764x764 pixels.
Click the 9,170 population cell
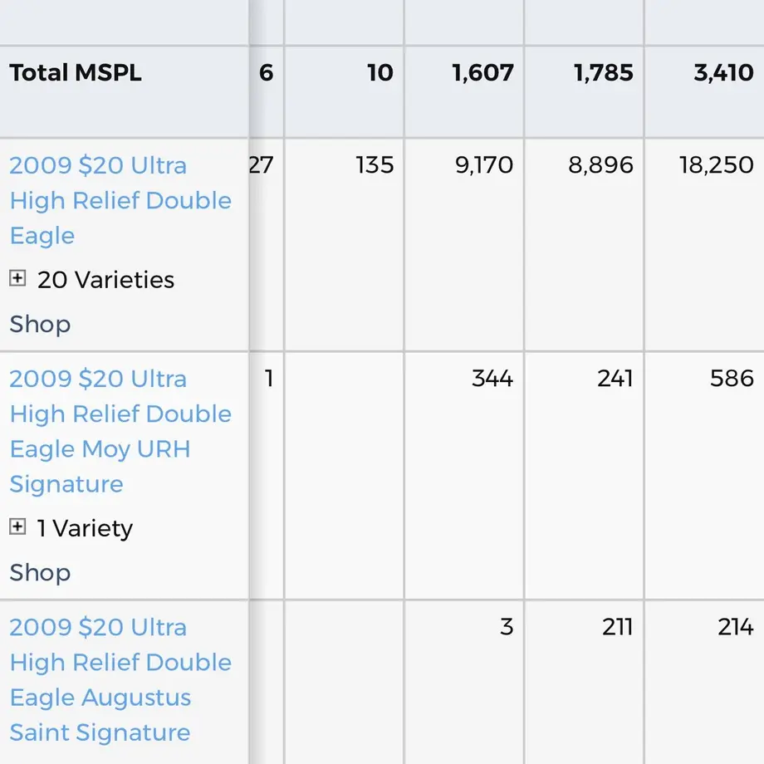[x=484, y=164]
